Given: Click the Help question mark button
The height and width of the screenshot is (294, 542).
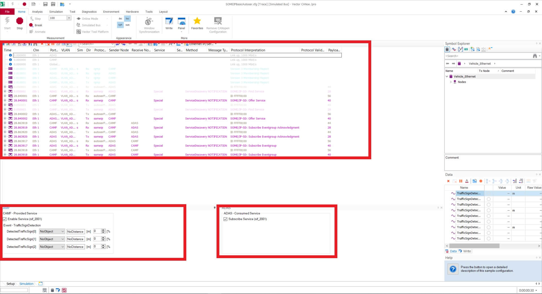Looking at the screenshot, I should point(453,269).
